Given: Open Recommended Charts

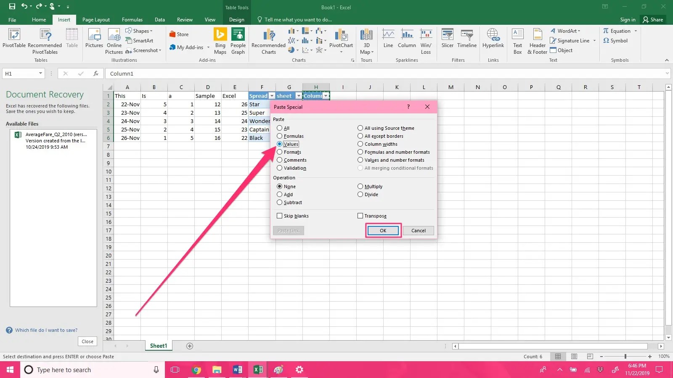Looking at the screenshot, I should pyautogui.click(x=268, y=41).
